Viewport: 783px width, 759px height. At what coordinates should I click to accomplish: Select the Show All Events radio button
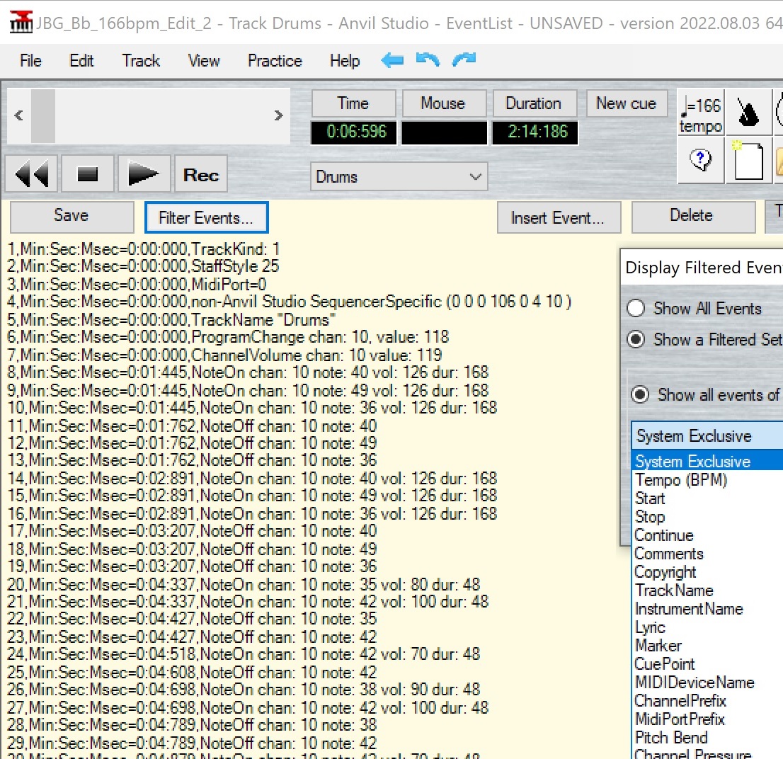[x=636, y=309]
